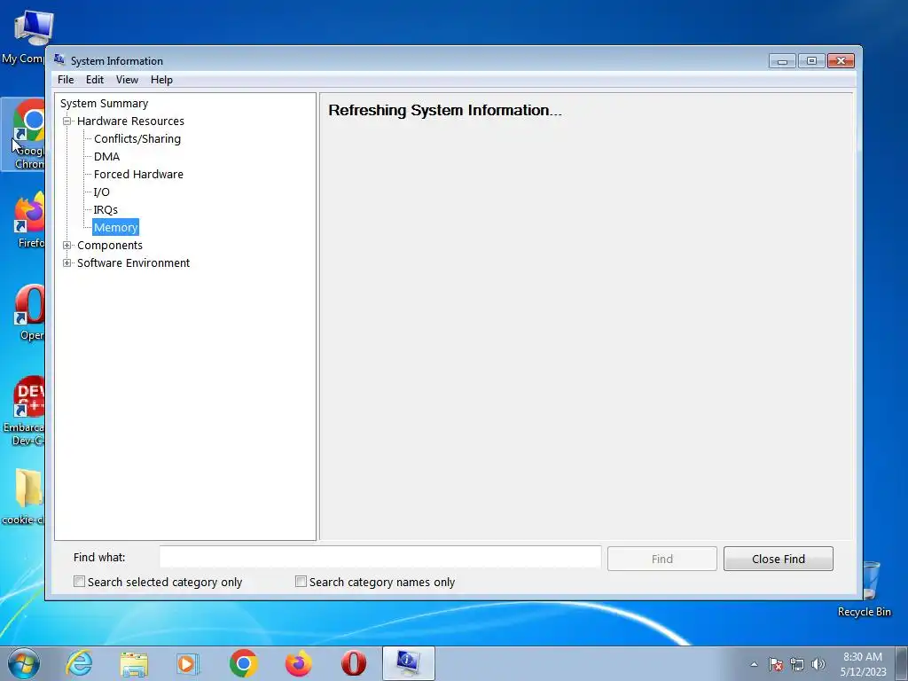Select Components tree item label
The height and width of the screenshot is (681, 908).
[109, 246]
